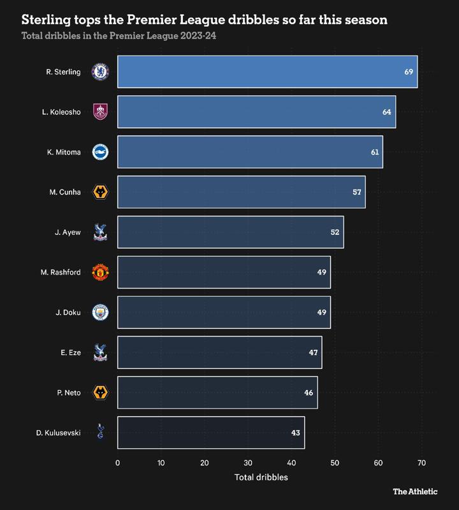Select the R. Sterling bar showing 69

(x=267, y=72)
